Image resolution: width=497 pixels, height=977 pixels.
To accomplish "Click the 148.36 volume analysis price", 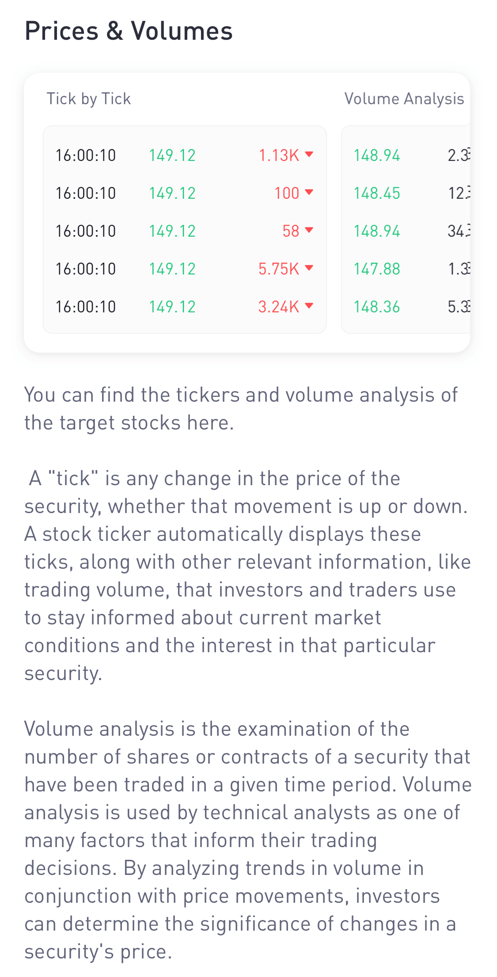I will click(377, 307).
